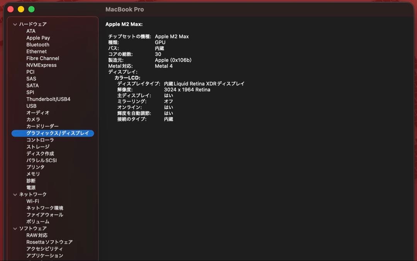Open the NVMExpress sidebar item
The image size is (417, 261).
click(41, 65)
